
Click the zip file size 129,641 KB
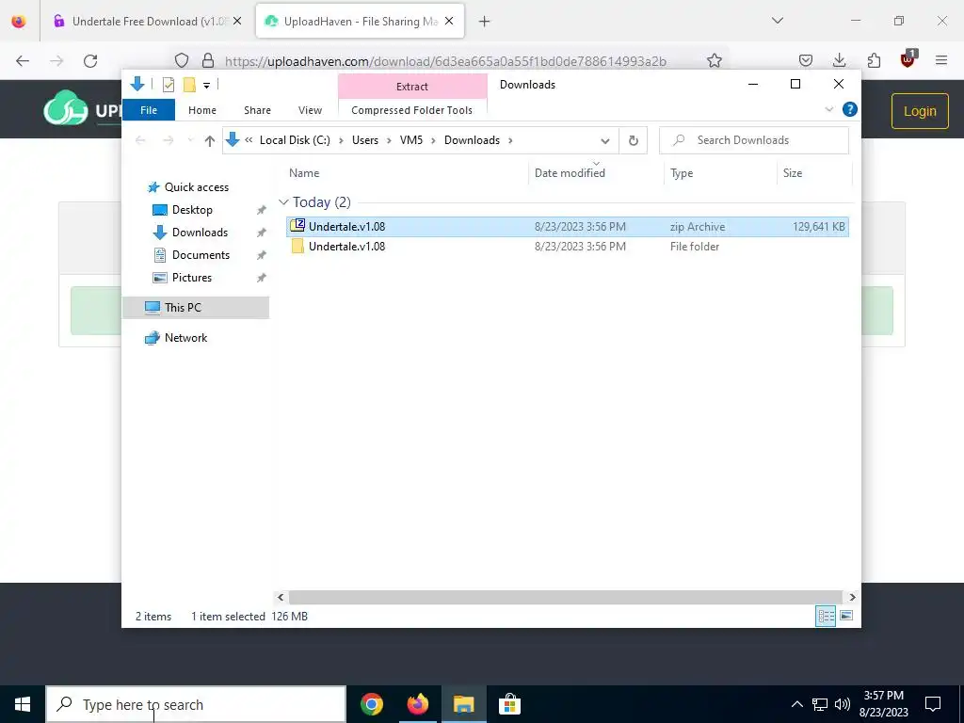coord(818,227)
